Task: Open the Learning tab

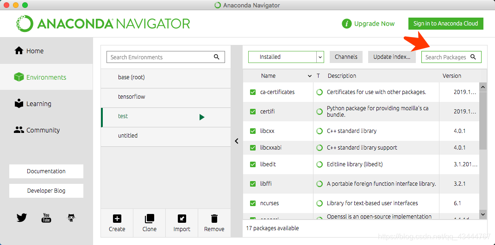Action: 46,104
